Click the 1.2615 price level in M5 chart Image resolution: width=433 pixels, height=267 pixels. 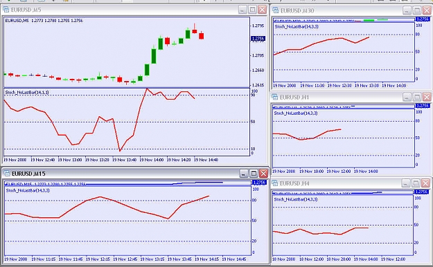coord(258,85)
